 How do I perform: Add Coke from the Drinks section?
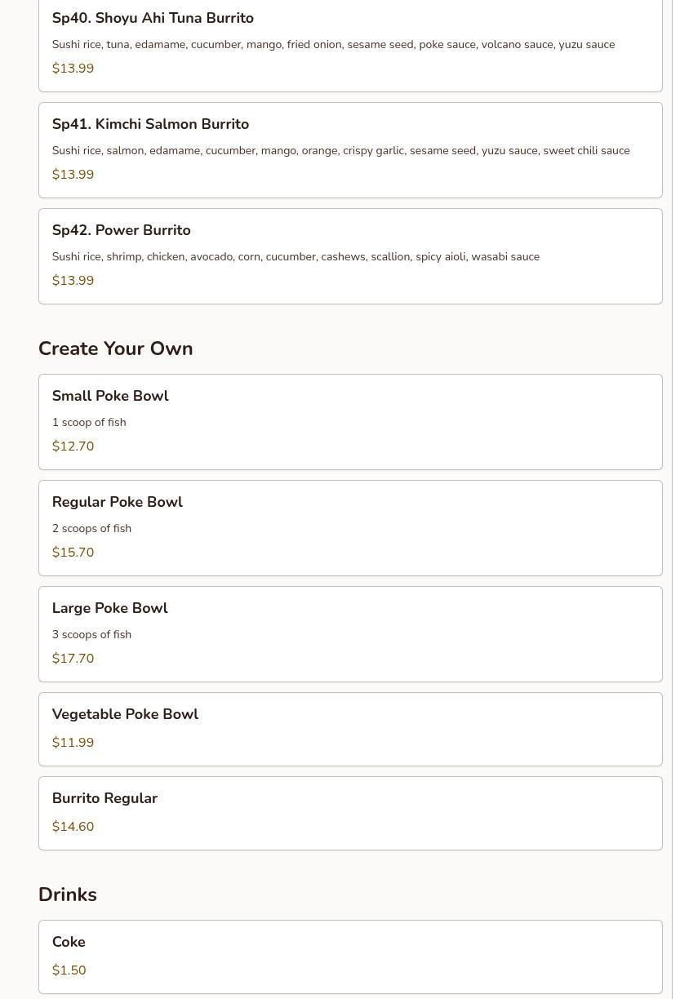click(x=69, y=942)
